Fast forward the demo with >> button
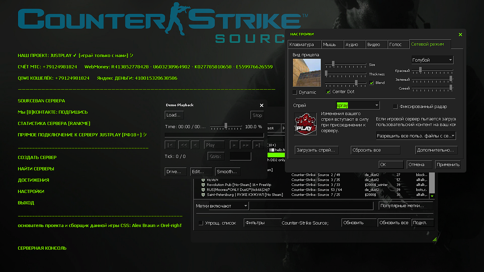Screen dimensions: 484x272 coord(245,145)
